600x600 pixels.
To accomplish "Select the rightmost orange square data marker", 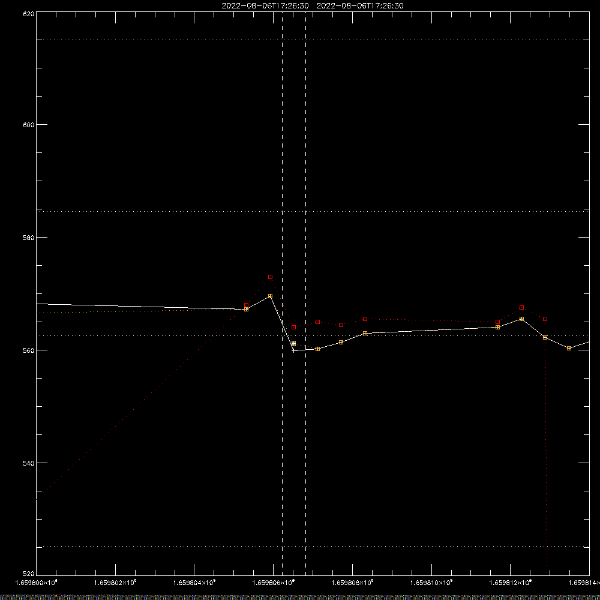I will click(569, 349).
